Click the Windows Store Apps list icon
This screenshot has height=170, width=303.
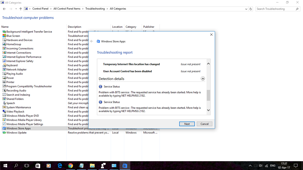pos(4,129)
